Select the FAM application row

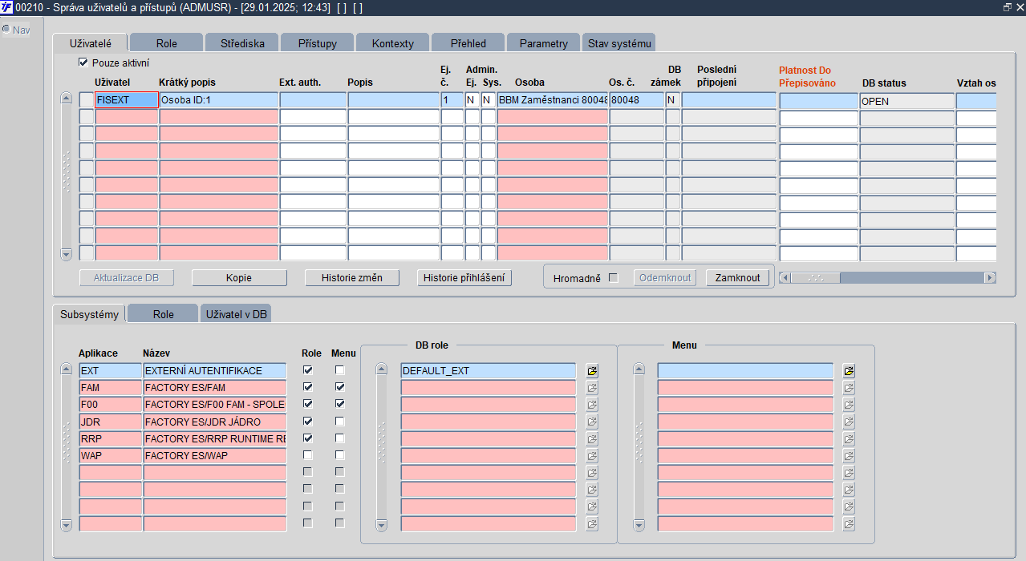tap(111, 388)
